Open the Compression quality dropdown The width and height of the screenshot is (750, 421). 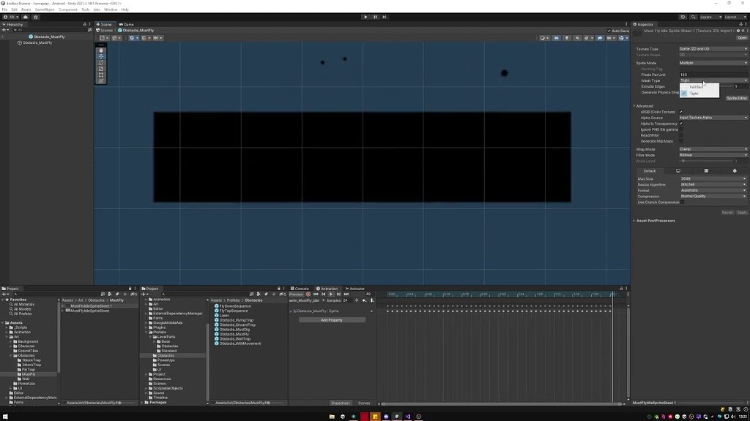point(713,196)
